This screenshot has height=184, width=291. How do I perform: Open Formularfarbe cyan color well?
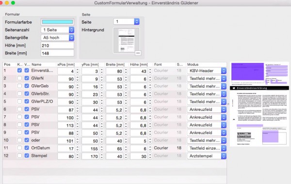tap(57, 22)
